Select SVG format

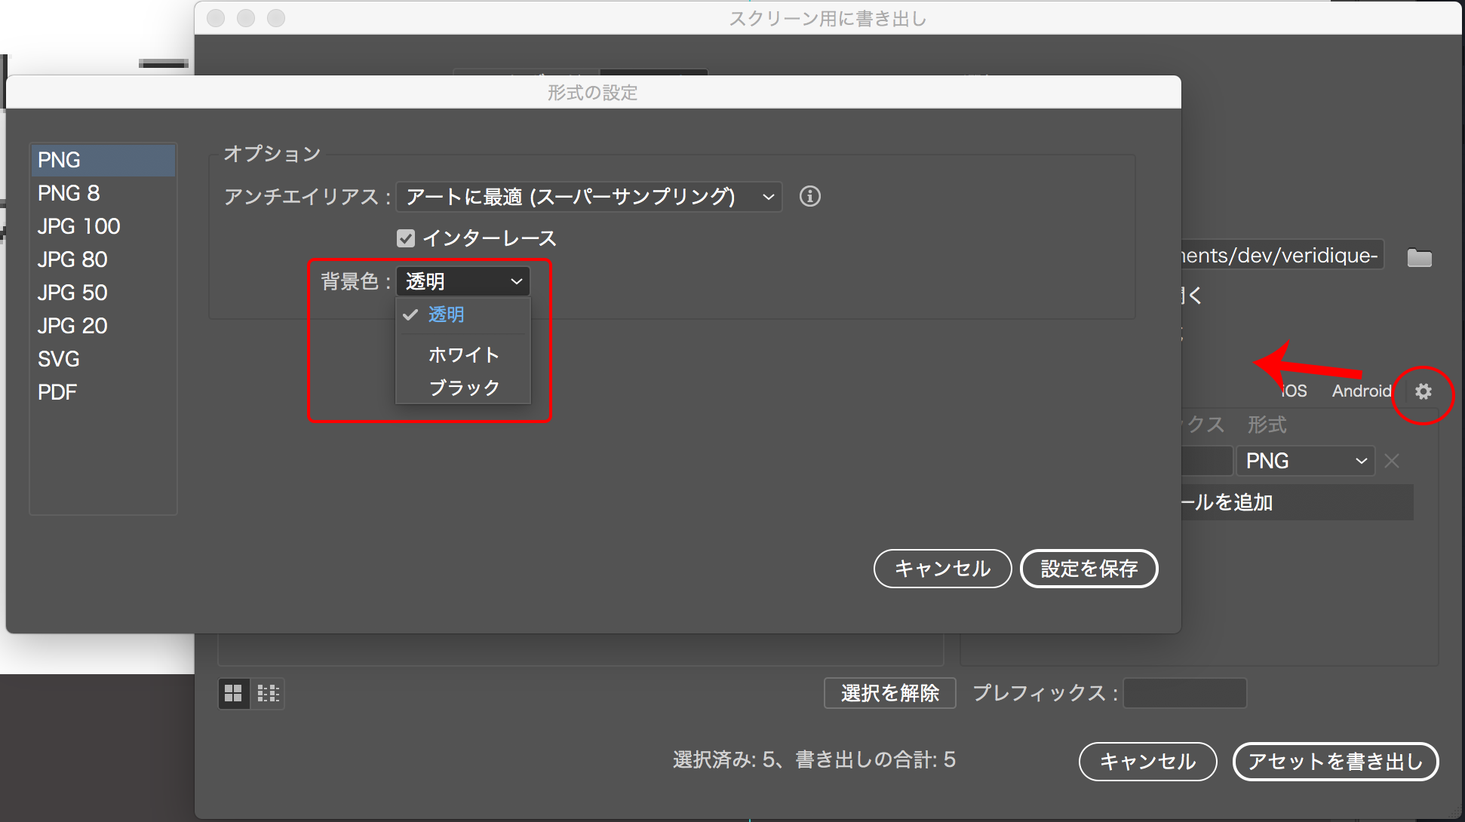point(103,359)
